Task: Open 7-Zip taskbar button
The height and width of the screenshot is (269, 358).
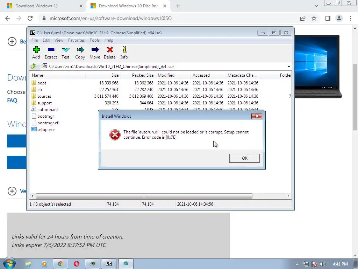Action: (x=109, y=264)
